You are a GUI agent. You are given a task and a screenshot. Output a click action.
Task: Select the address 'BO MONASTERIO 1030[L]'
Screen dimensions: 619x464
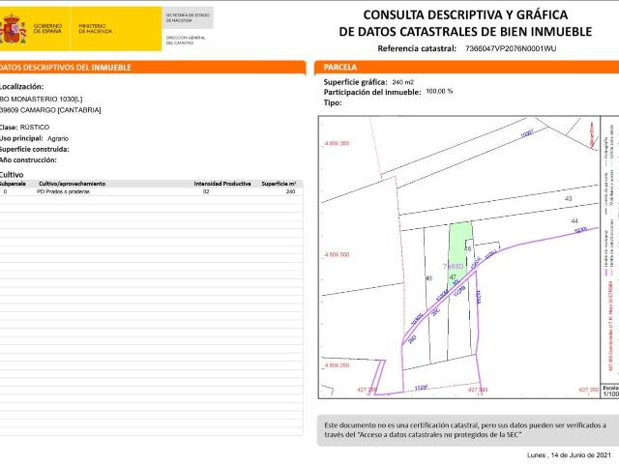[x=41, y=99]
